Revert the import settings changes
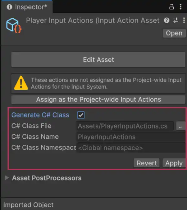 [147, 163]
